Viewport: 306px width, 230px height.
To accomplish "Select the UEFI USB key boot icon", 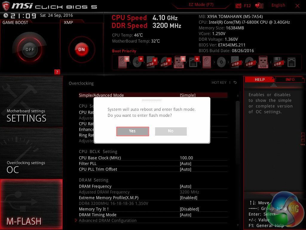I will pos(180,62).
